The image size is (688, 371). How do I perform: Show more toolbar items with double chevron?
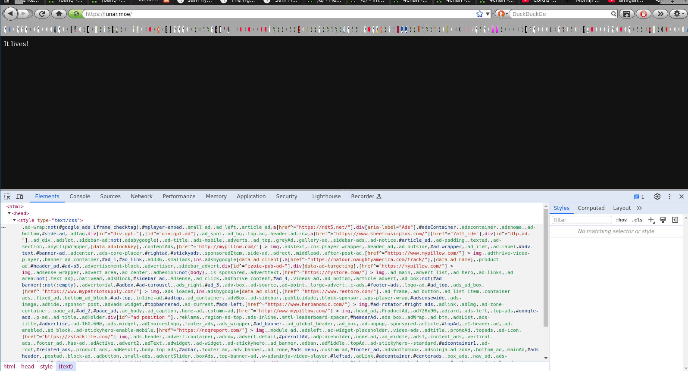660,14
